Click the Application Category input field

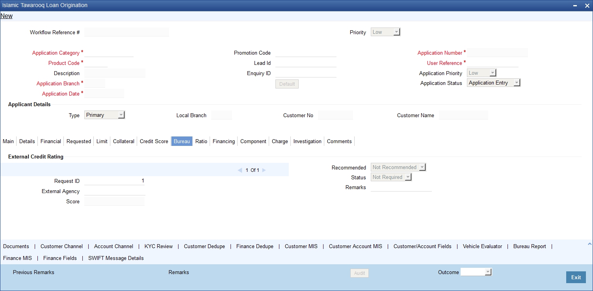pos(109,53)
